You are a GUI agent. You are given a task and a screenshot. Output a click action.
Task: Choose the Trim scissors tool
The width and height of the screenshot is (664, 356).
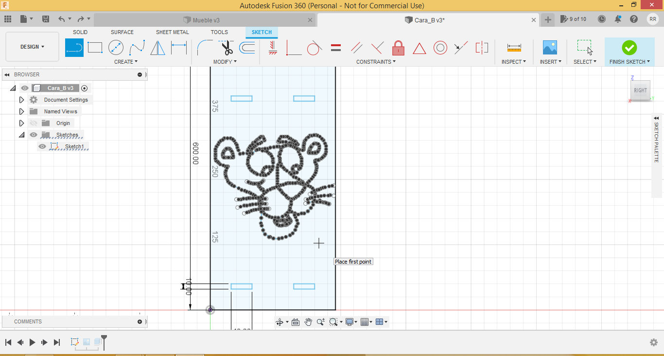click(227, 48)
